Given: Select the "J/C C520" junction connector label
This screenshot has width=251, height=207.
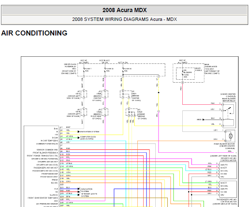Looking at the screenshot, I should coord(140,111).
